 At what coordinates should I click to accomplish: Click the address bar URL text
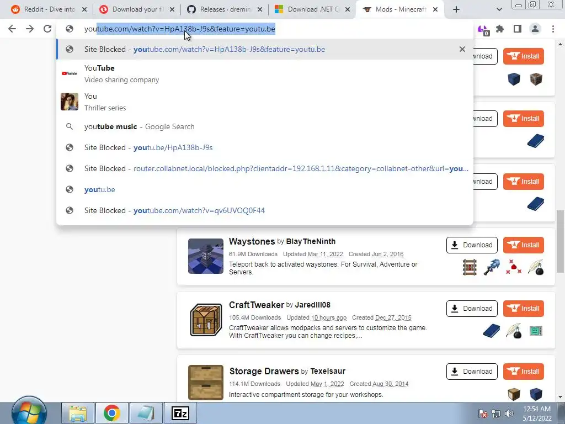click(x=179, y=29)
